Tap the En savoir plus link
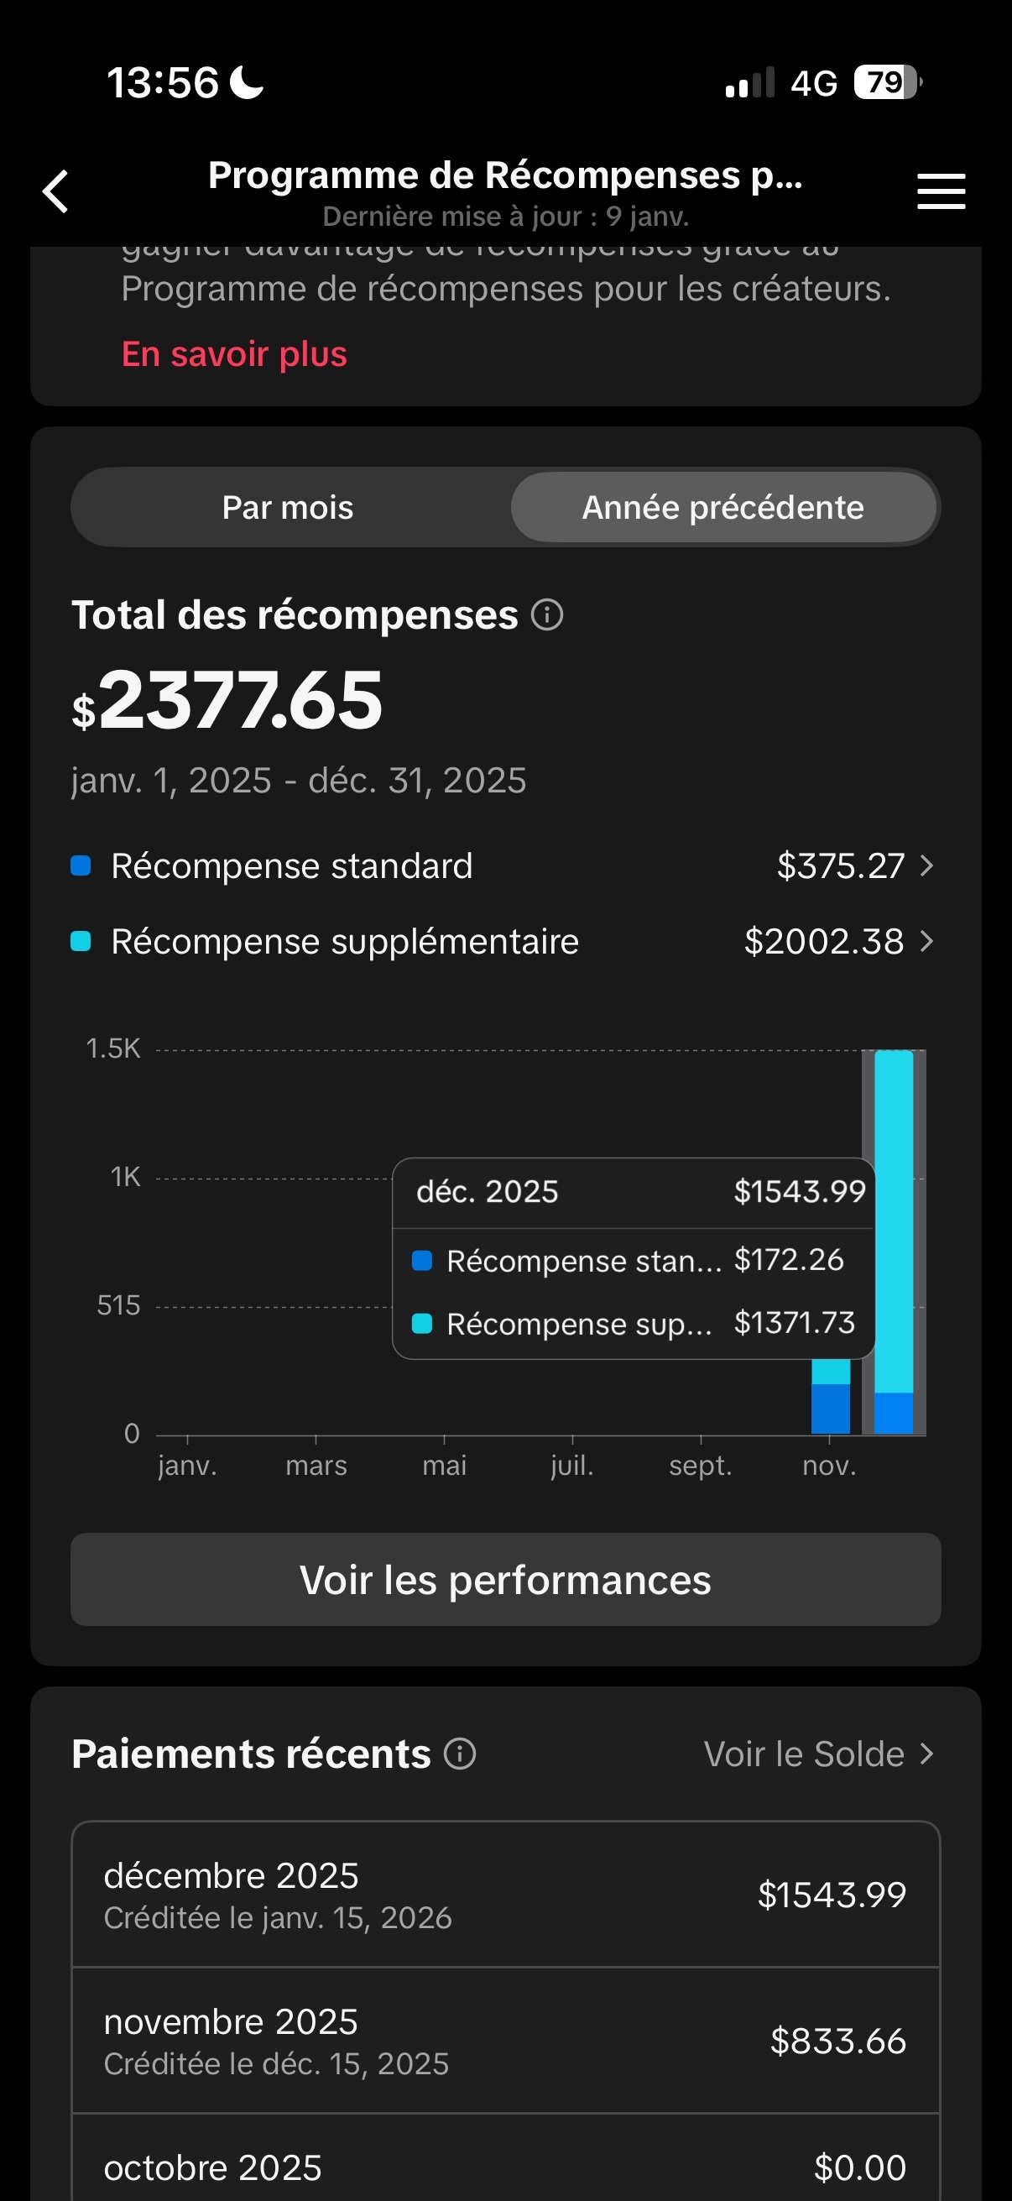 coord(234,353)
